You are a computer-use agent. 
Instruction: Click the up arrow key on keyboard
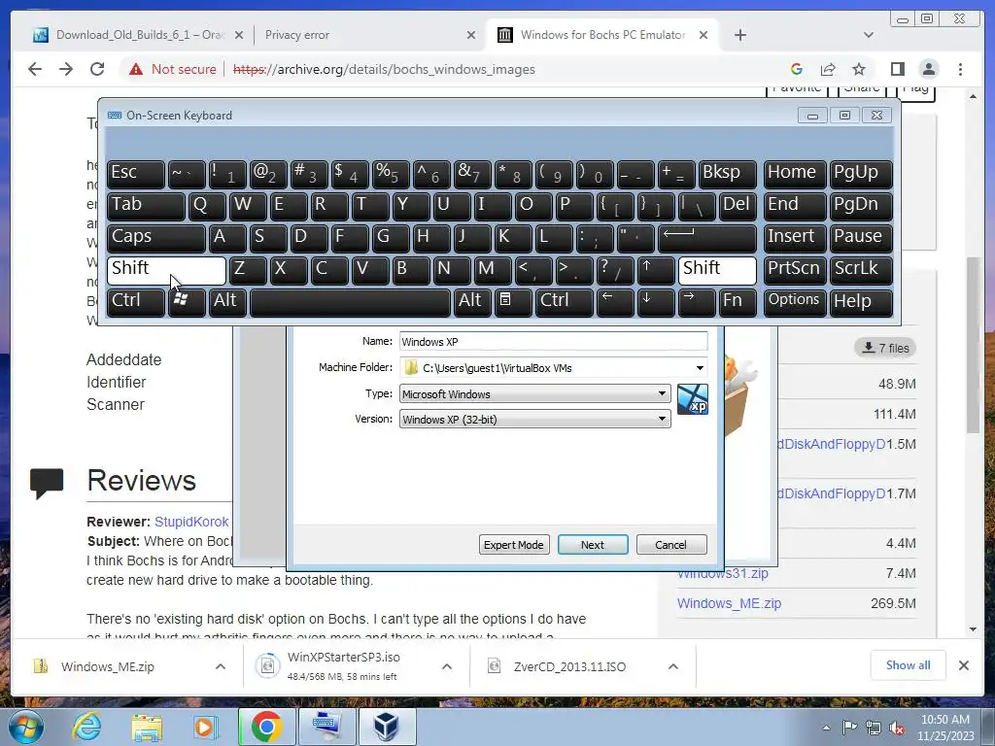click(x=655, y=270)
